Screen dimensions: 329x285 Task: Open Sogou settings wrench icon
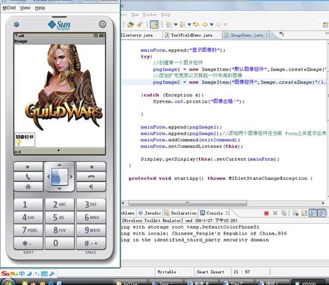(x=52, y=274)
